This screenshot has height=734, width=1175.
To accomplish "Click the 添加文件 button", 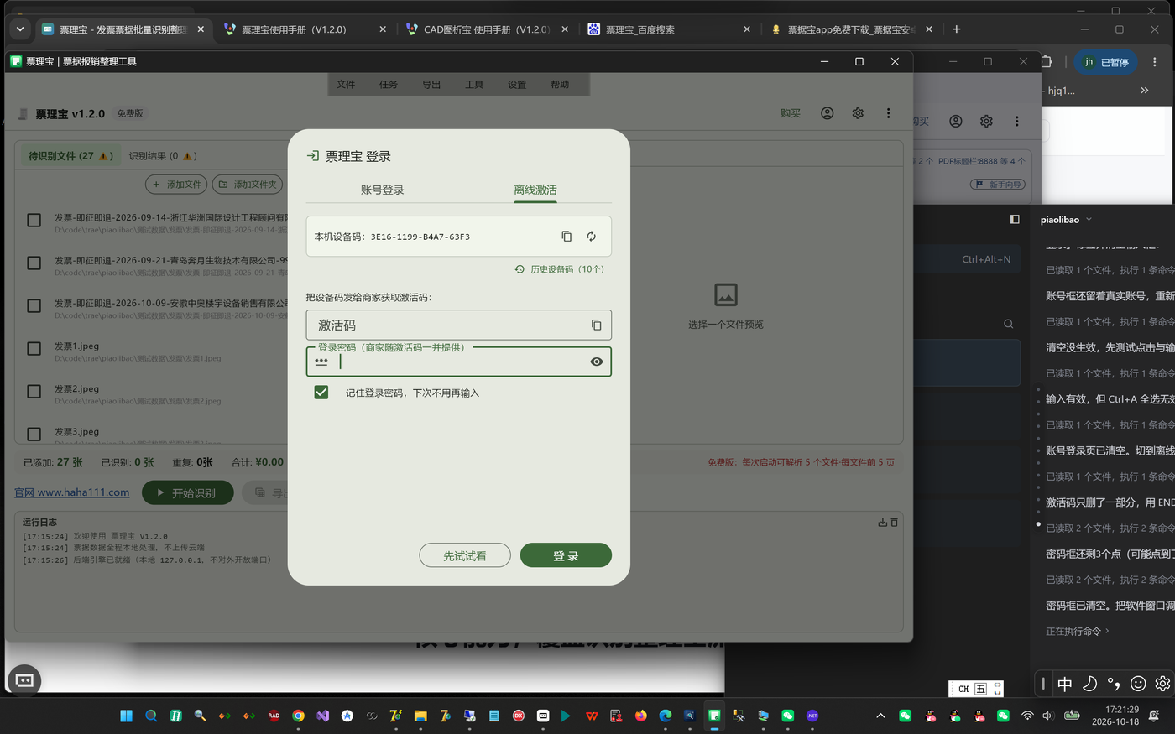I will (176, 185).
